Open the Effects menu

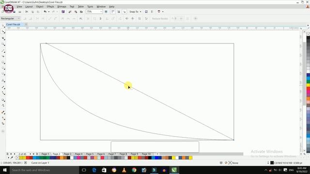(50, 7)
